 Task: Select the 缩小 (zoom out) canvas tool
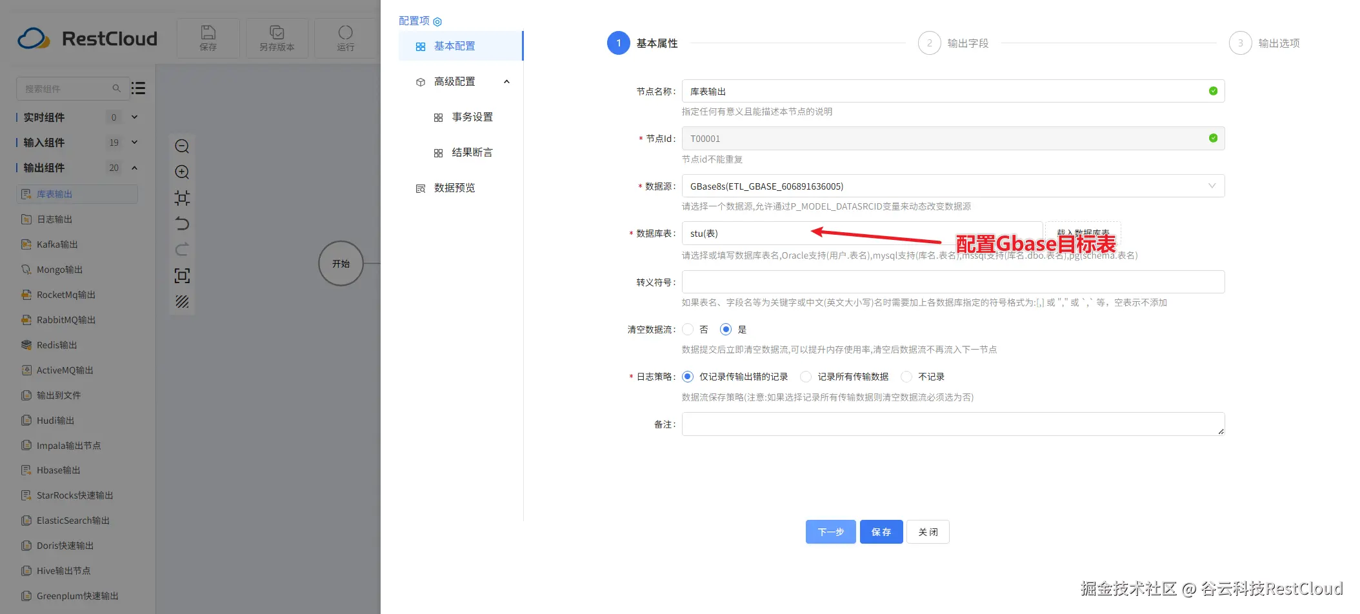click(182, 146)
